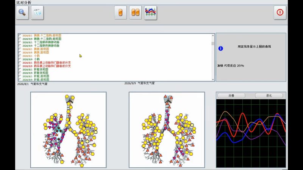Click the list scrollbar up arrow
303x170 pixels.
[x=213, y=36]
